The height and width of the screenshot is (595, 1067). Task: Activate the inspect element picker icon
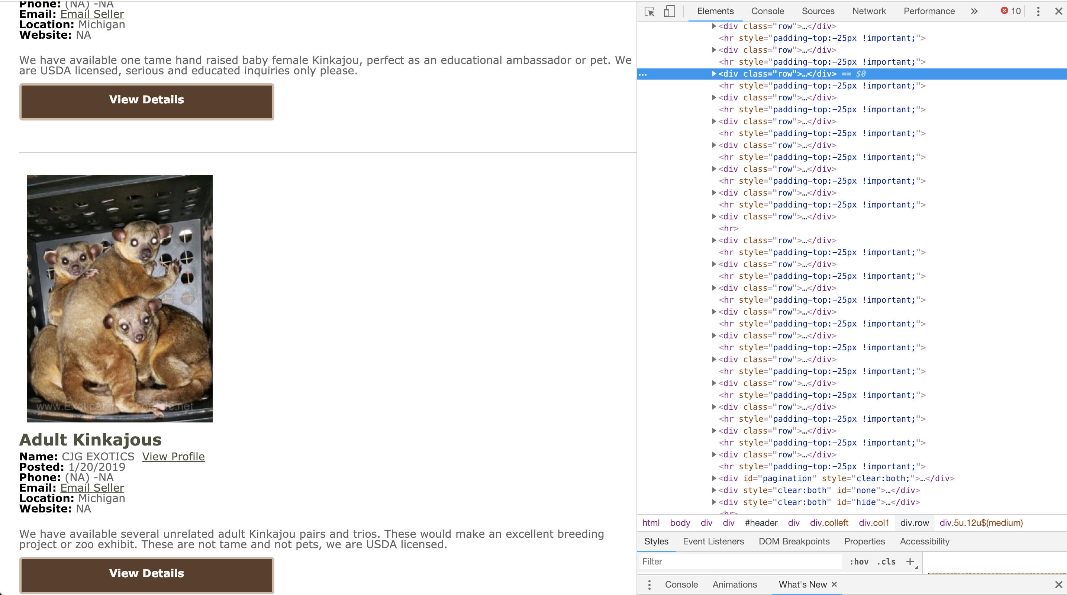pos(649,11)
